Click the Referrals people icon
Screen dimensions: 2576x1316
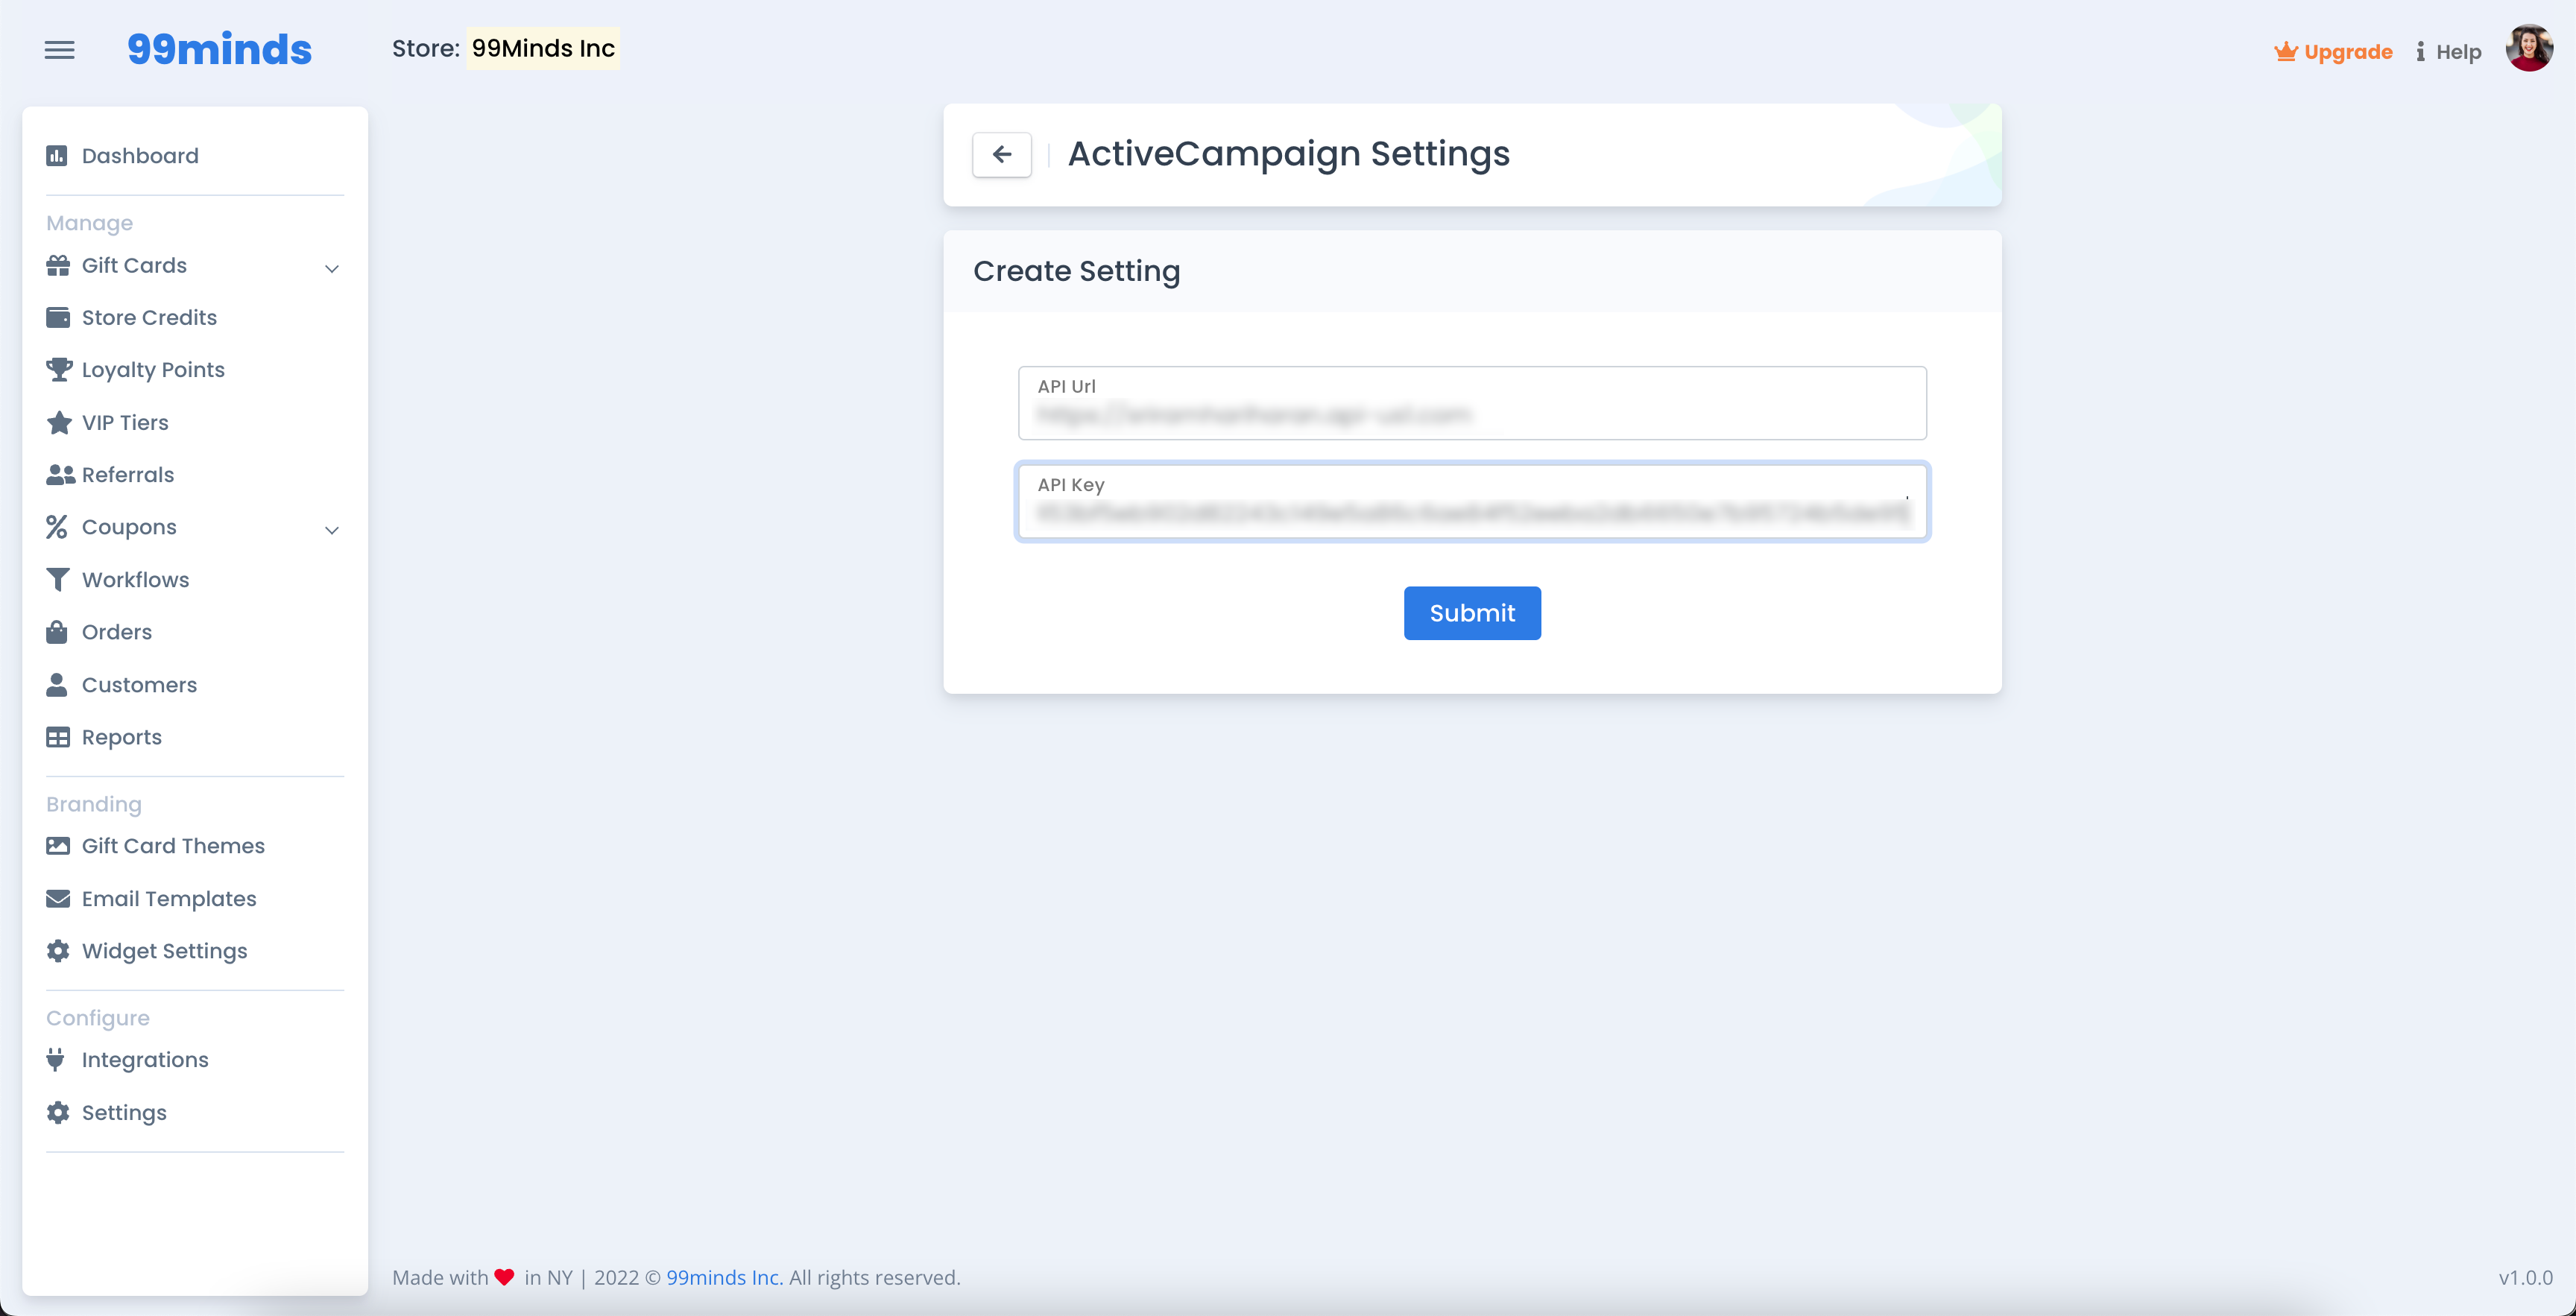tap(60, 475)
